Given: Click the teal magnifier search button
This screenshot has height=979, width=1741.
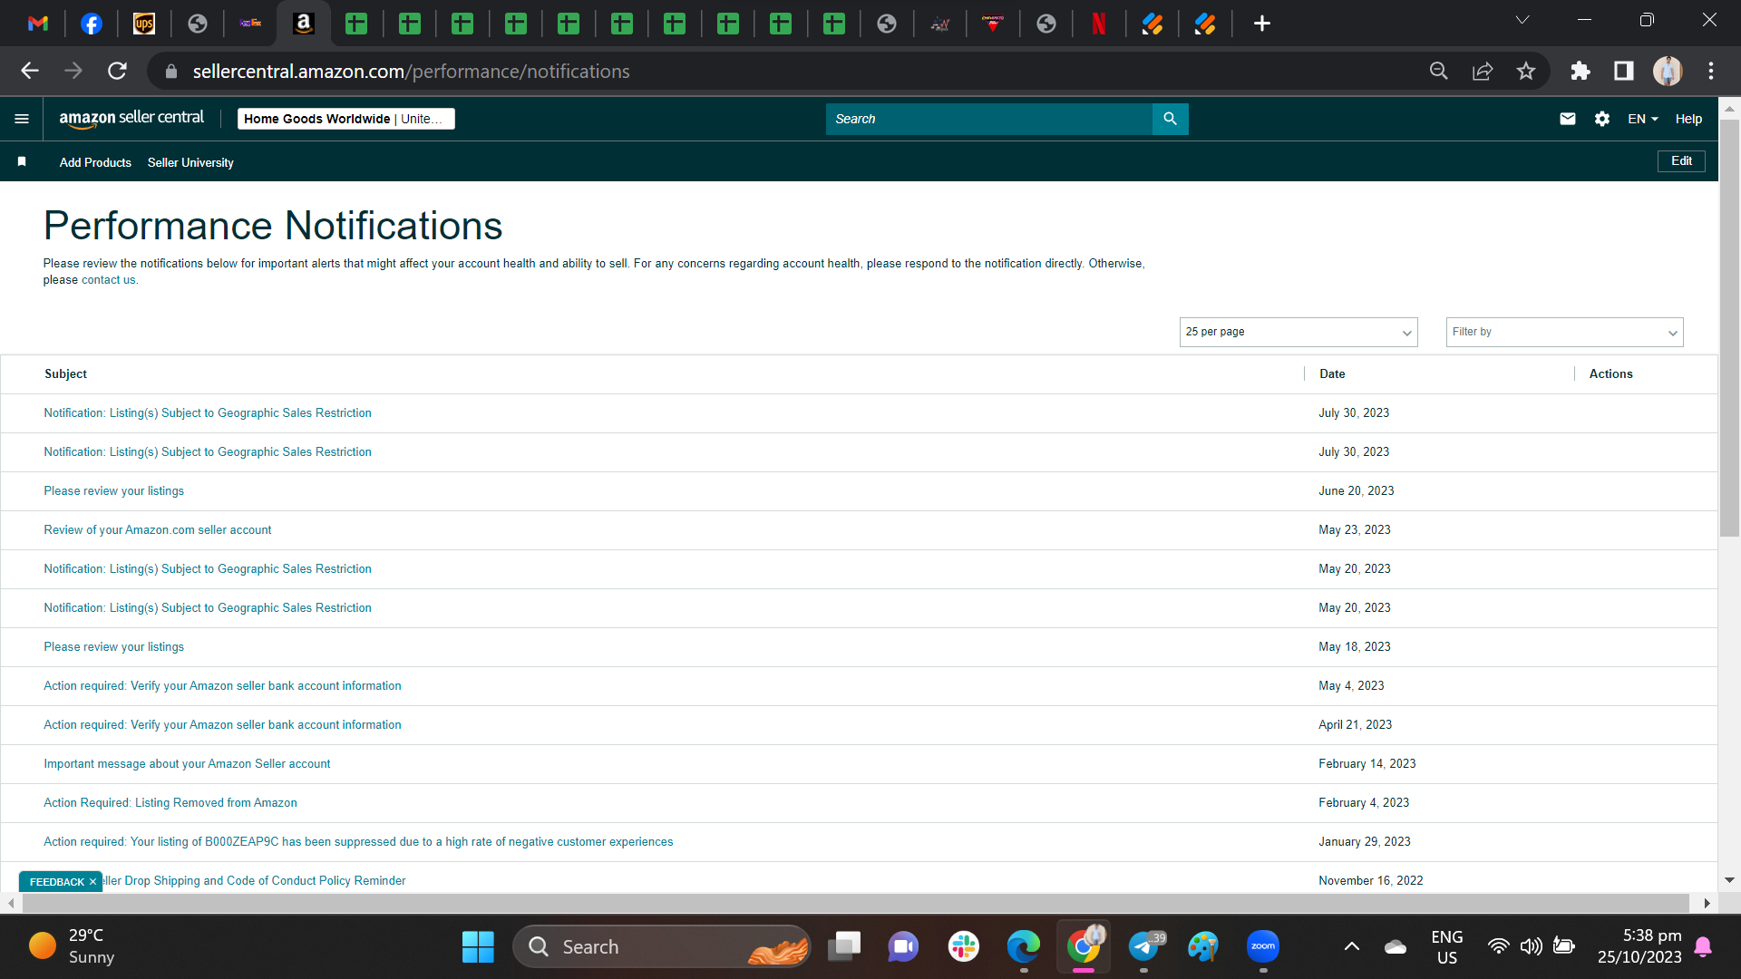Looking at the screenshot, I should pyautogui.click(x=1170, y=119).
